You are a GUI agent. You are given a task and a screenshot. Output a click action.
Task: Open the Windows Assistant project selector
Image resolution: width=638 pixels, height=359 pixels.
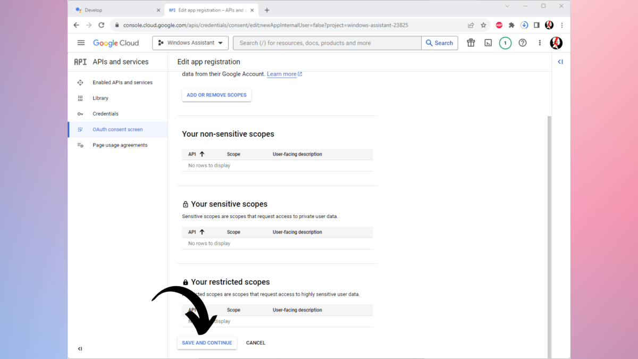click(190, 43)
